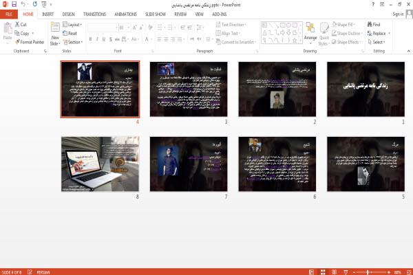The width and height of the screenshot is (413, 275).
Task: Toggle Center alignment option
Action: tap(166, 39)
